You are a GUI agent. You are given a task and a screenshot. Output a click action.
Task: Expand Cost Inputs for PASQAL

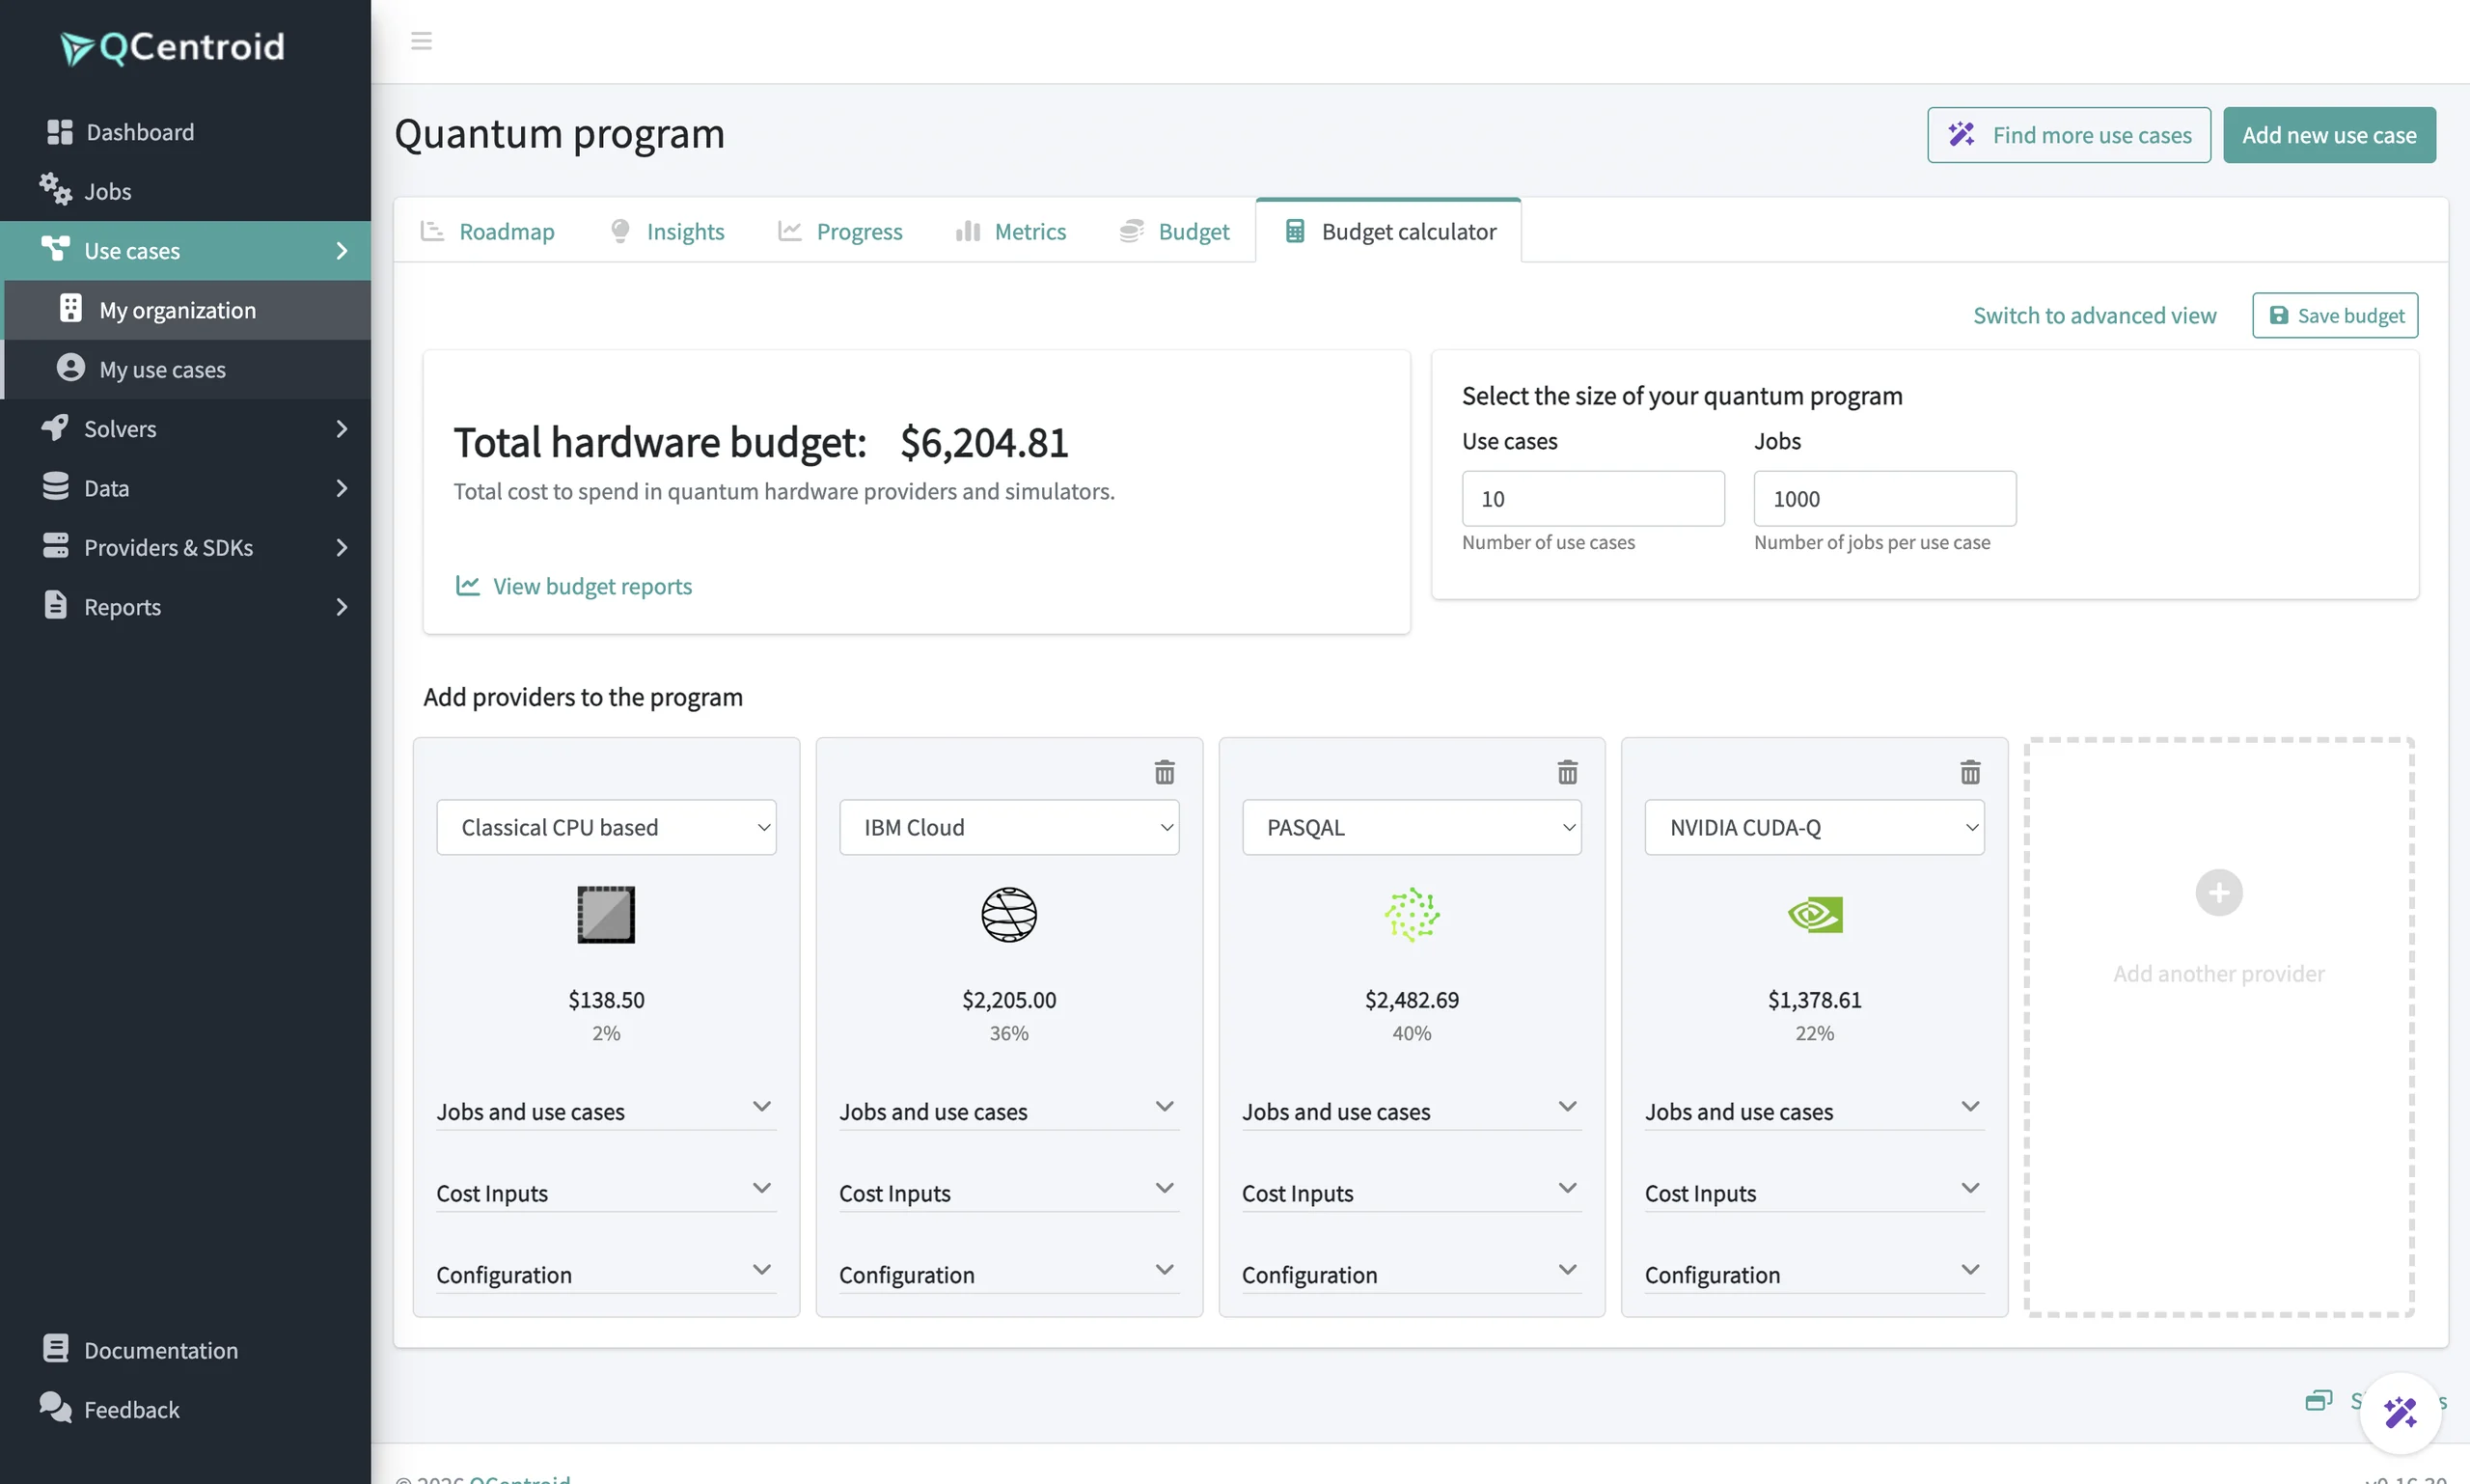pyautogui.click(x=1411, y=1192)
